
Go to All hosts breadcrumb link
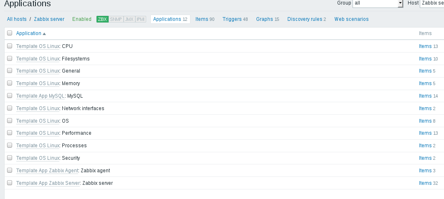[17, 19]
